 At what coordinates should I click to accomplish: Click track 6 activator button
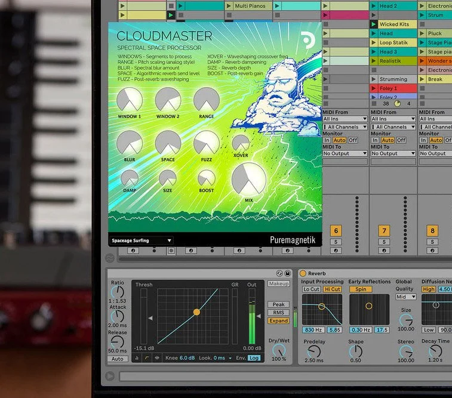pos(336,231)
